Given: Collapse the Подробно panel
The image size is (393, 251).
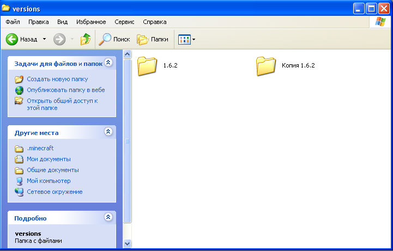Looking at the screenshot, I should coord(108,217).
